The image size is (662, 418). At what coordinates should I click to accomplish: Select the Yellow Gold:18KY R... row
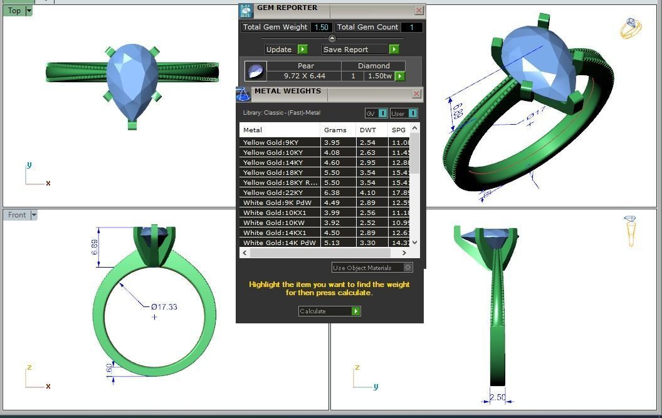[x=324, y=183]
